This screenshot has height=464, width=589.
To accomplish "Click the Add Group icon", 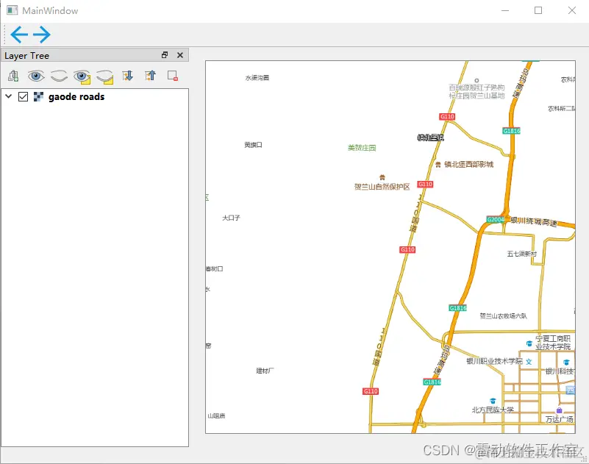I will point(13,76).
